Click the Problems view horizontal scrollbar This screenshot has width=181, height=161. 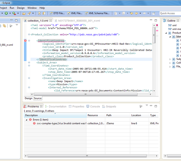[x=87, y=156]
